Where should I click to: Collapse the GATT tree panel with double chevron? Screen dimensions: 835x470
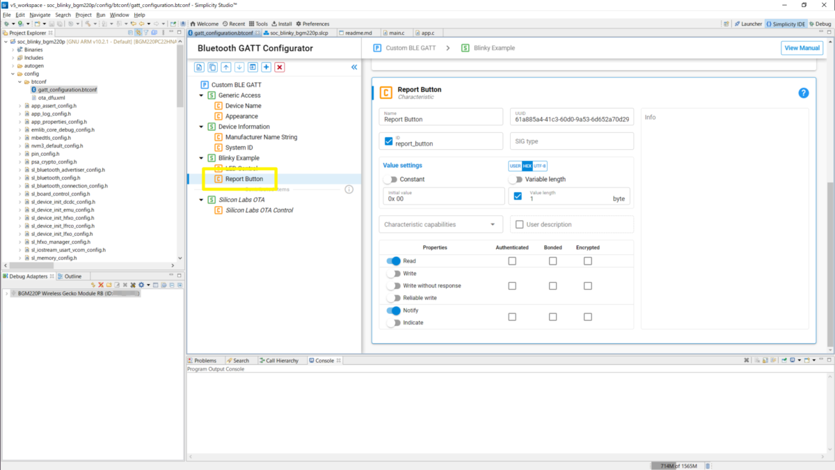pyautogui.click(x=353, y=67)
